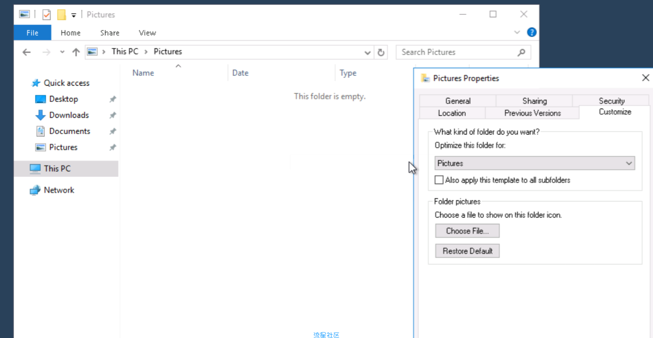Click the Pictures window system icon in title bar
Image resolution: width=653 pixels, height=338 pixels.
coord(24,14)
